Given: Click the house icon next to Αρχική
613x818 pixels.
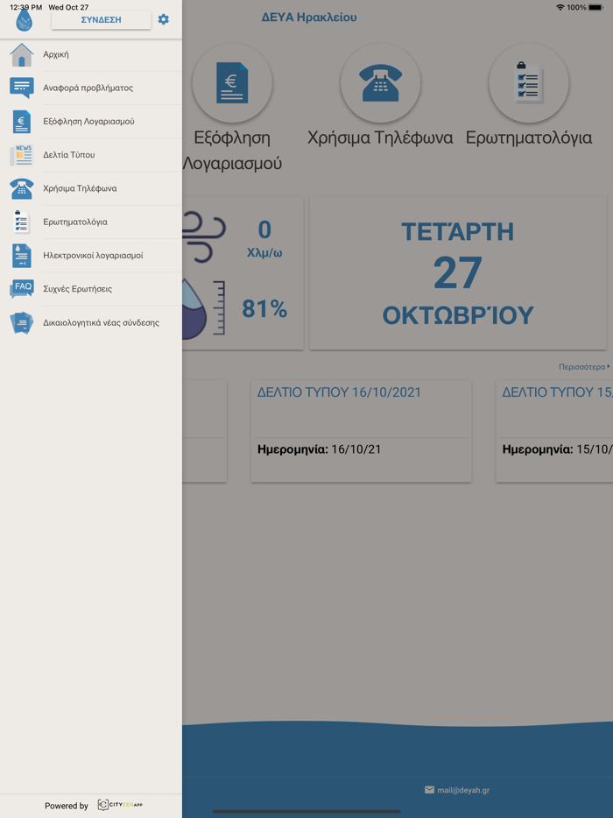Looking at the screenshot, I should 21,54.
